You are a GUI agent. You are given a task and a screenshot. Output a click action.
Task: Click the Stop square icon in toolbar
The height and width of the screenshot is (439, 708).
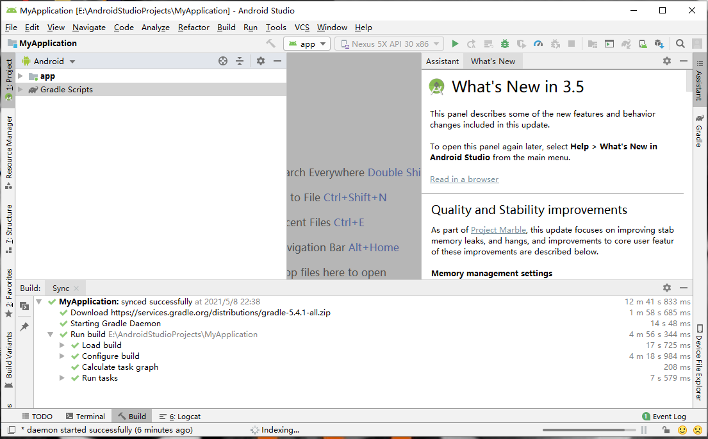(572, 44)
